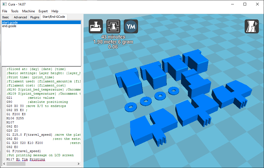The height and width of the screenshot is (168, 264).
Task: Click the ;Filament cost: comment line
Action: (x=36, y=85)
